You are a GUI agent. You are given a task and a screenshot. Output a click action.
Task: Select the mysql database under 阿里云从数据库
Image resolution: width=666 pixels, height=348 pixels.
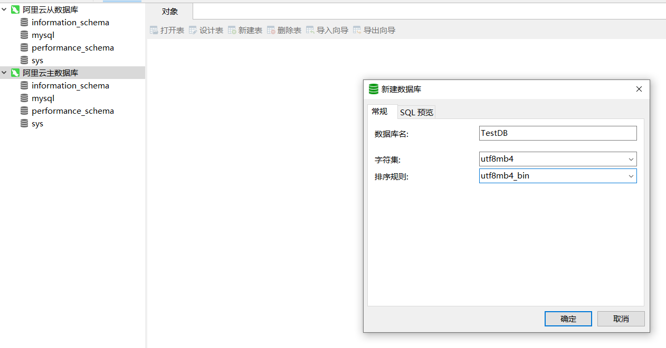pos(42,35)
